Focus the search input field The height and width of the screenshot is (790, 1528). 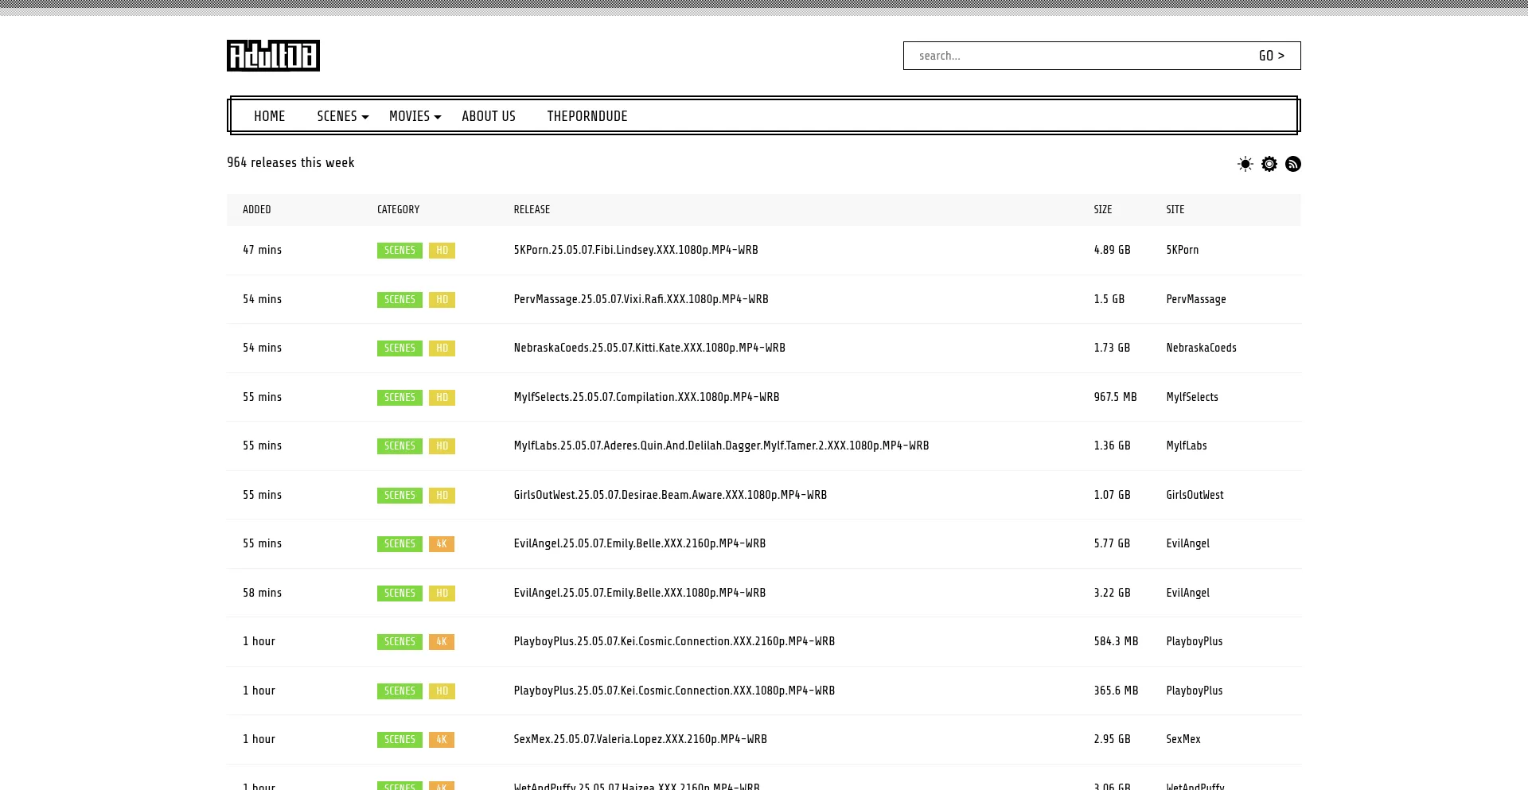click(x=1074, y=56)
